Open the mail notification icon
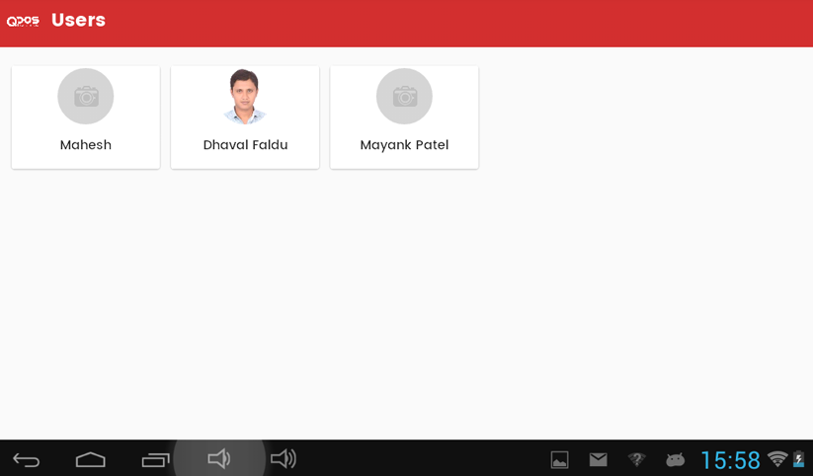The width and height of the screenshot is (813, 476). (599, 459)
